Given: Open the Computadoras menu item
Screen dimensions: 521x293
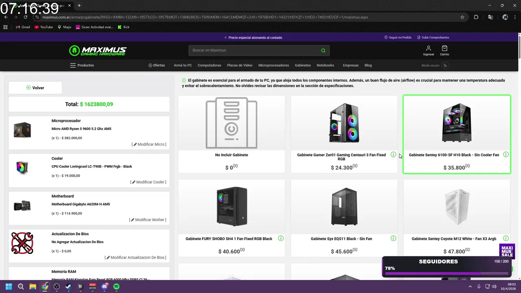Looking at the screenshot, I should (x=209, y=65).
